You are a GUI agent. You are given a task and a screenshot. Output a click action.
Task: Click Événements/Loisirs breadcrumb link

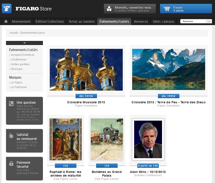(33, 33)
